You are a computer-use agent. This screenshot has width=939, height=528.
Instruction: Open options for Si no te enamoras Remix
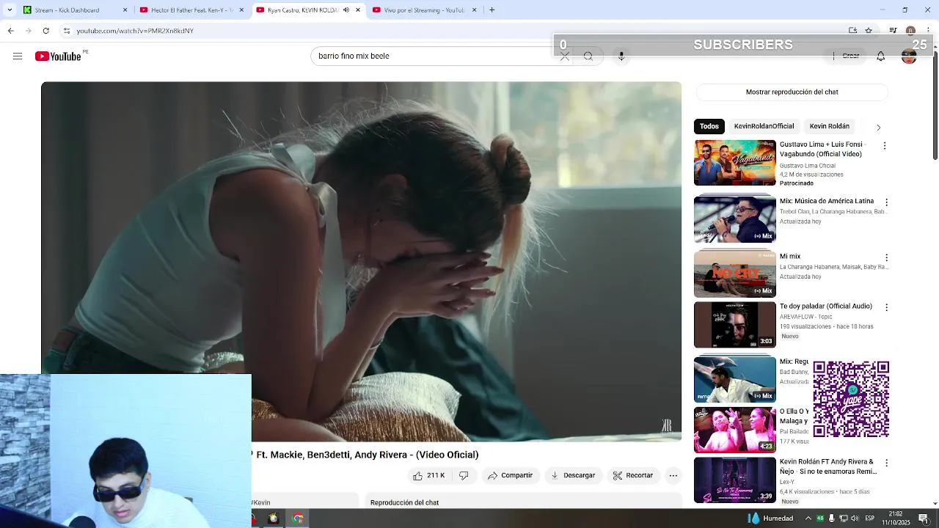(x=886, y=463)
